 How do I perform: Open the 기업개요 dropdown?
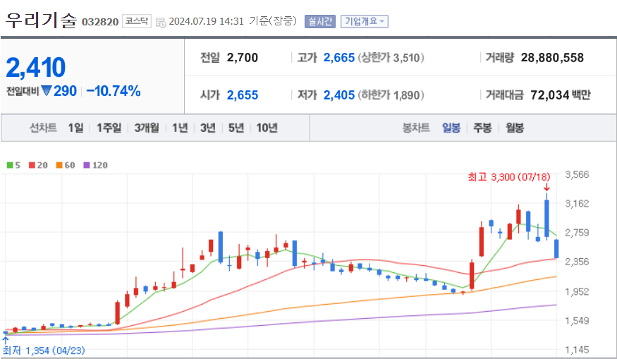(x=365, y=21)
